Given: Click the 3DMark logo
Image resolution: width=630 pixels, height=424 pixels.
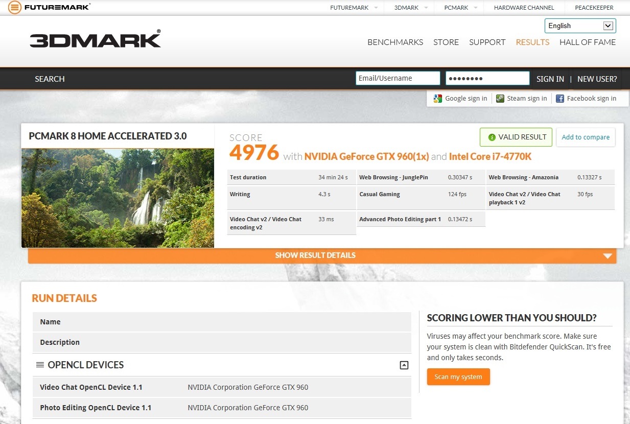Looking at the screenshot, I should point(96,39).
